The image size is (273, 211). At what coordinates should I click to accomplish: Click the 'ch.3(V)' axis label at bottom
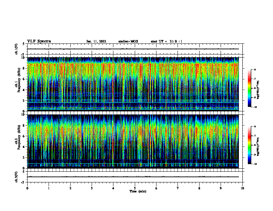(16, 177)
